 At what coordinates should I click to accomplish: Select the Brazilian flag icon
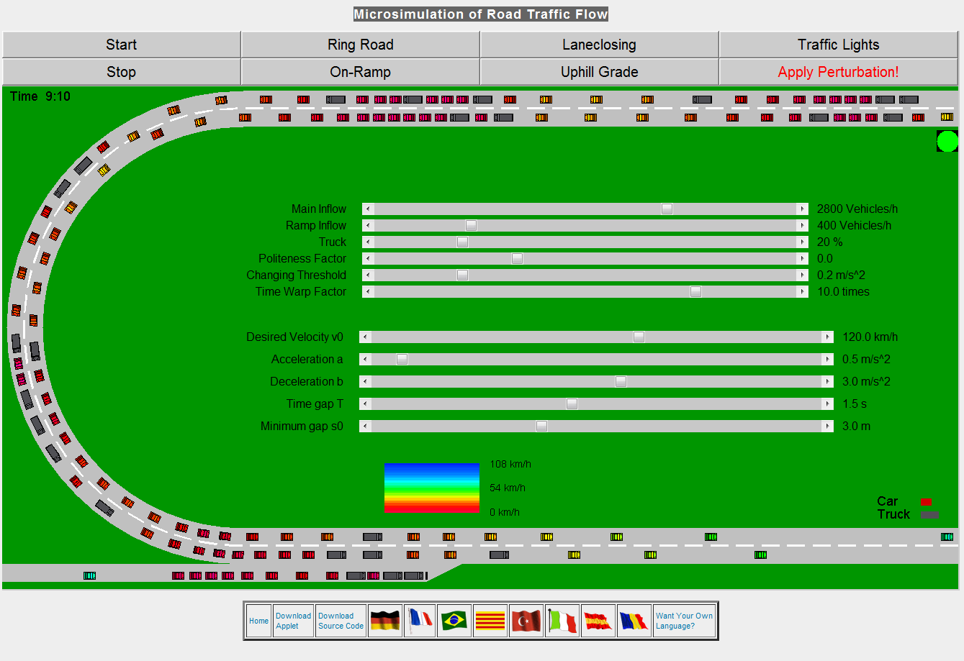point(455,620)
